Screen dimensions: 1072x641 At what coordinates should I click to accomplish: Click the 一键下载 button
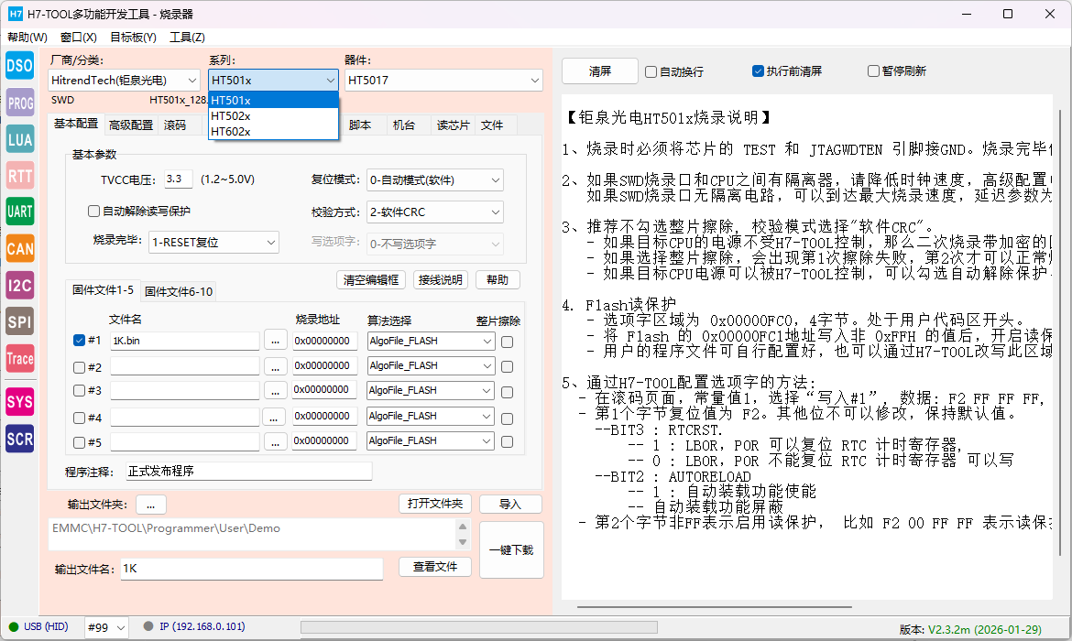511,550
